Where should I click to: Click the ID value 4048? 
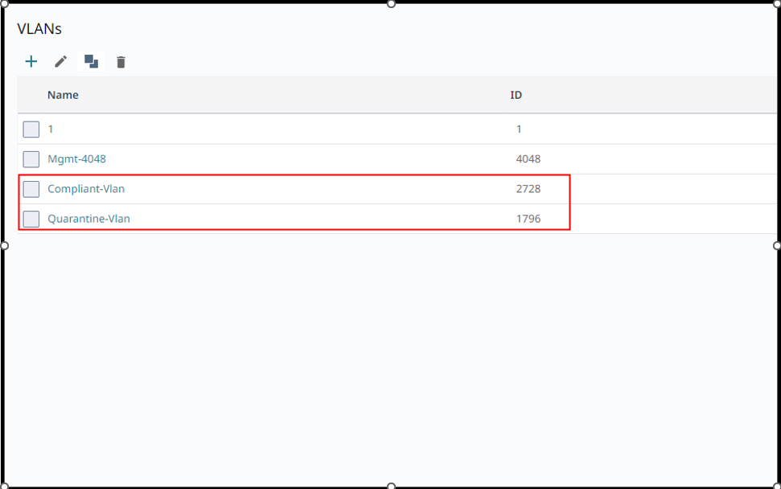528,159
